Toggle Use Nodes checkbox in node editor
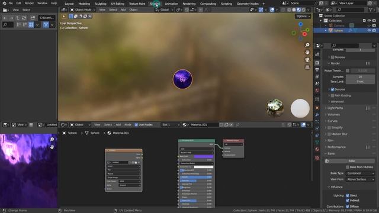The width and height of the screenshot is (379, 213). coord(136,125)
